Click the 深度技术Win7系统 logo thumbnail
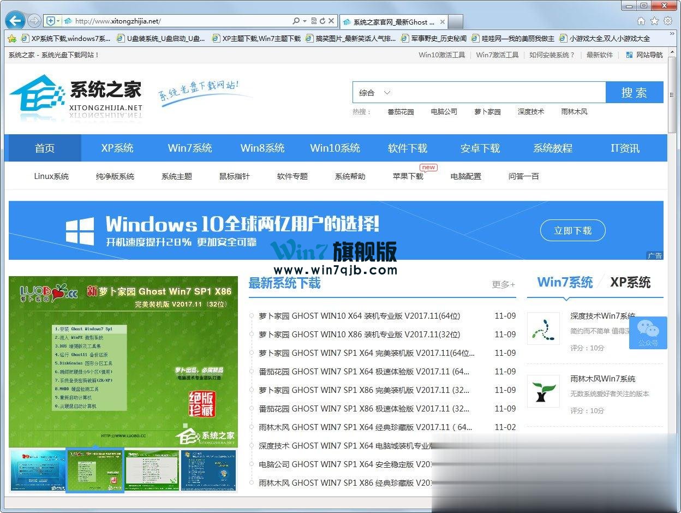681x513 pixels. pyautogui.click(x=543, y=328)
